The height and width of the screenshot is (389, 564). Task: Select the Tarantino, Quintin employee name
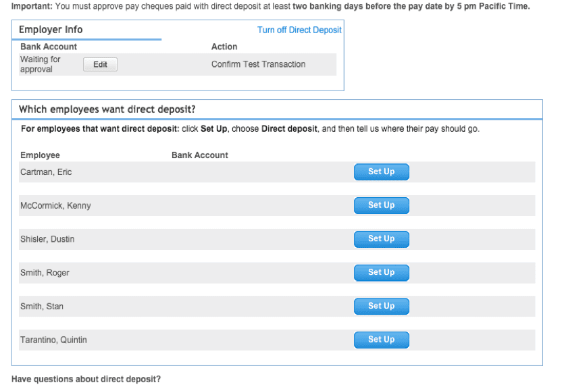point(53,340)
